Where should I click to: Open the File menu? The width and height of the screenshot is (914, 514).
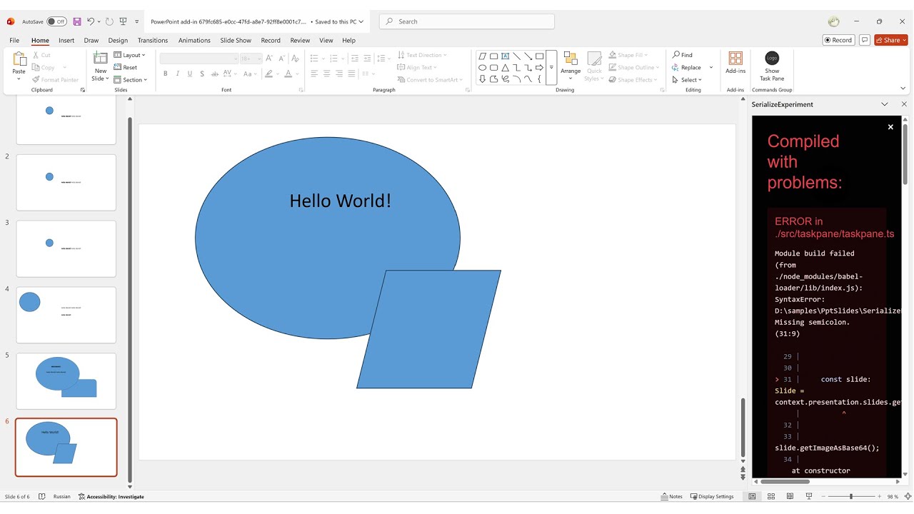click(x=14, y=41)
